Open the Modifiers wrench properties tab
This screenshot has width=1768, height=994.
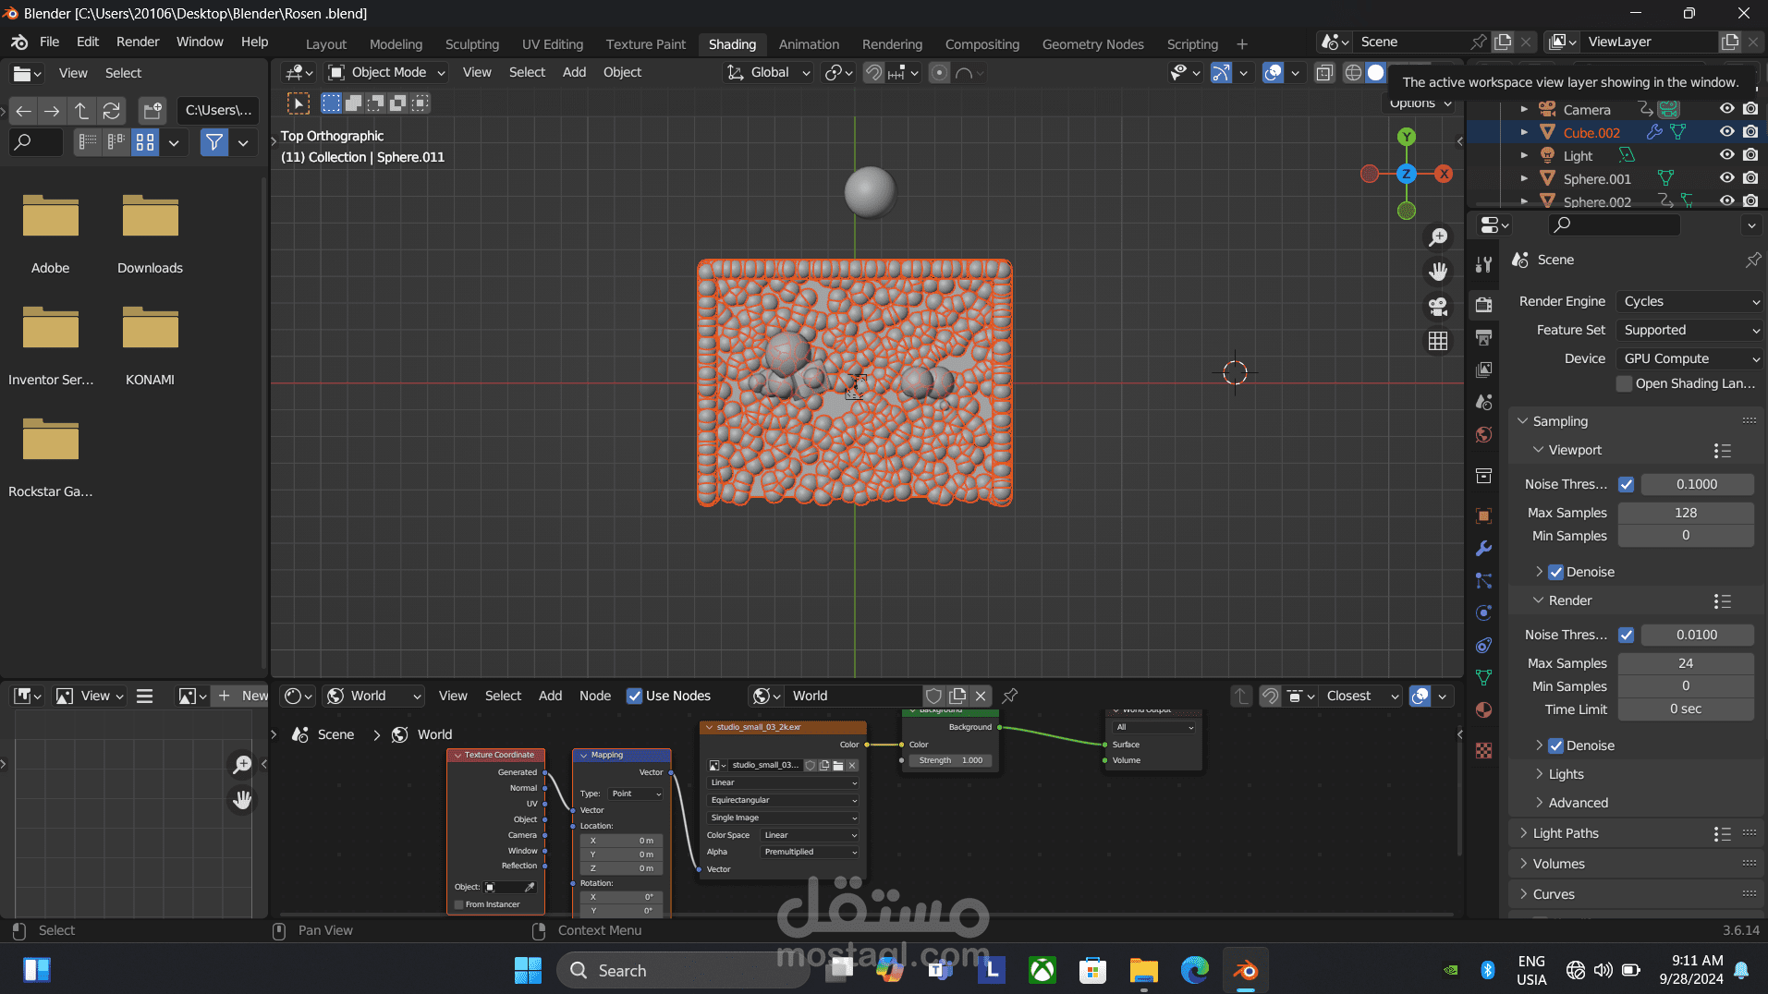(1483, 548)
